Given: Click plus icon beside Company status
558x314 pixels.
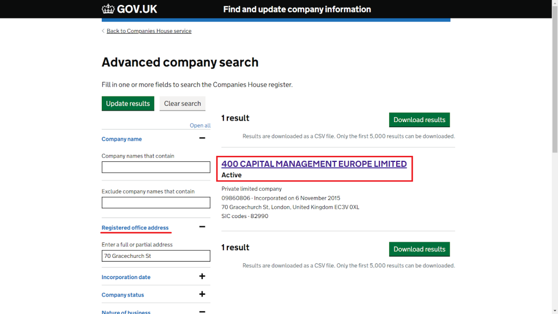Looking at the screenshot, I should (202, 294).
